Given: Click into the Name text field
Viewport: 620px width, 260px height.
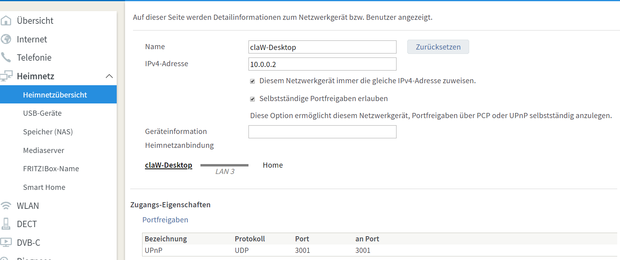Looking at the screenshot, I should 322,47.
